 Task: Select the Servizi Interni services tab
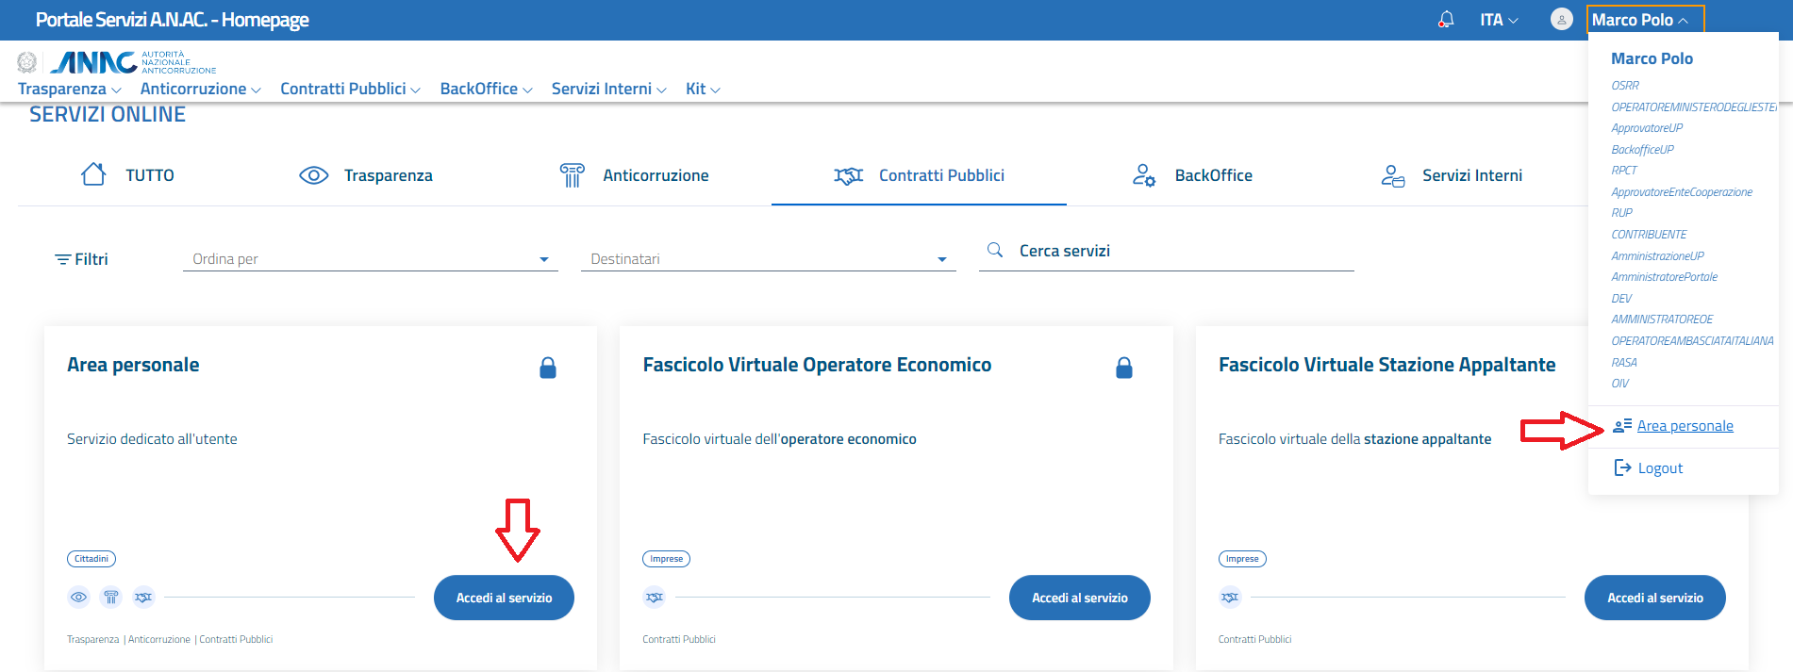point(1452,175)
